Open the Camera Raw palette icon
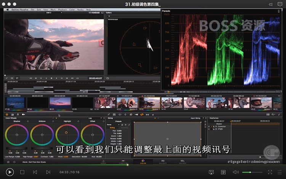The width and height of the screenshot is (286, 179). [24, 114]
